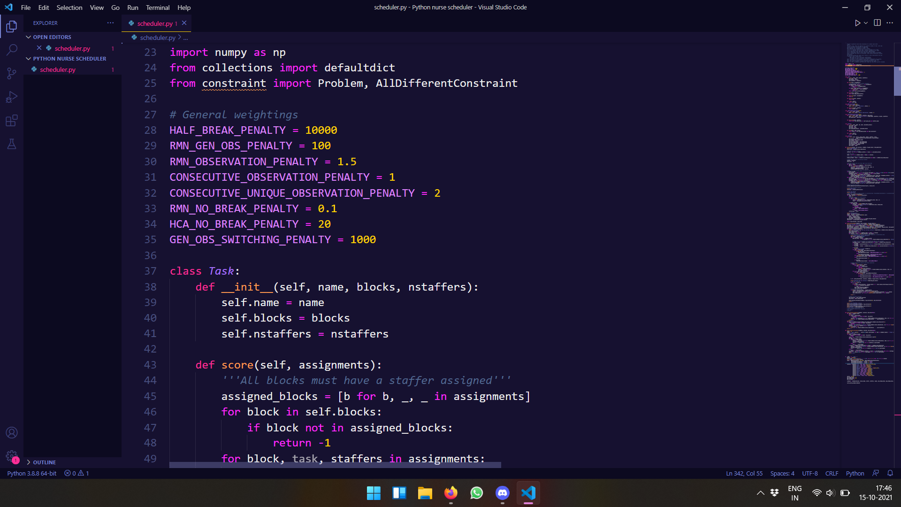This screenshot has height=507, width=901.
Task: Click the Accounts icon in activity bar
Action: tap(12, 432)
